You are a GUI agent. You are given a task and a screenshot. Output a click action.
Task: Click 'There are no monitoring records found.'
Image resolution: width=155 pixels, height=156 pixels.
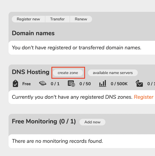click(57, 141)
